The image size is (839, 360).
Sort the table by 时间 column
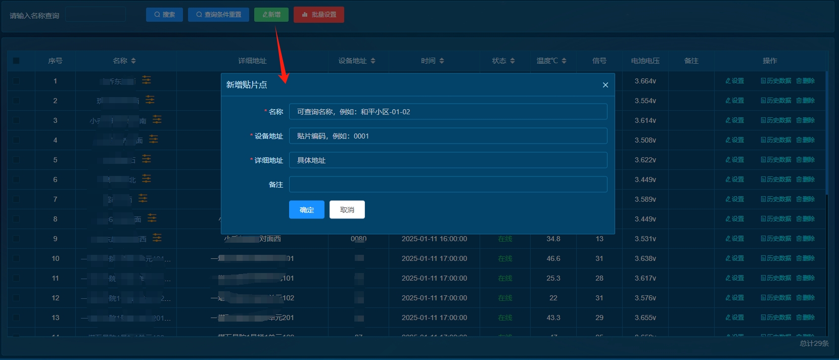click(442, 61)
